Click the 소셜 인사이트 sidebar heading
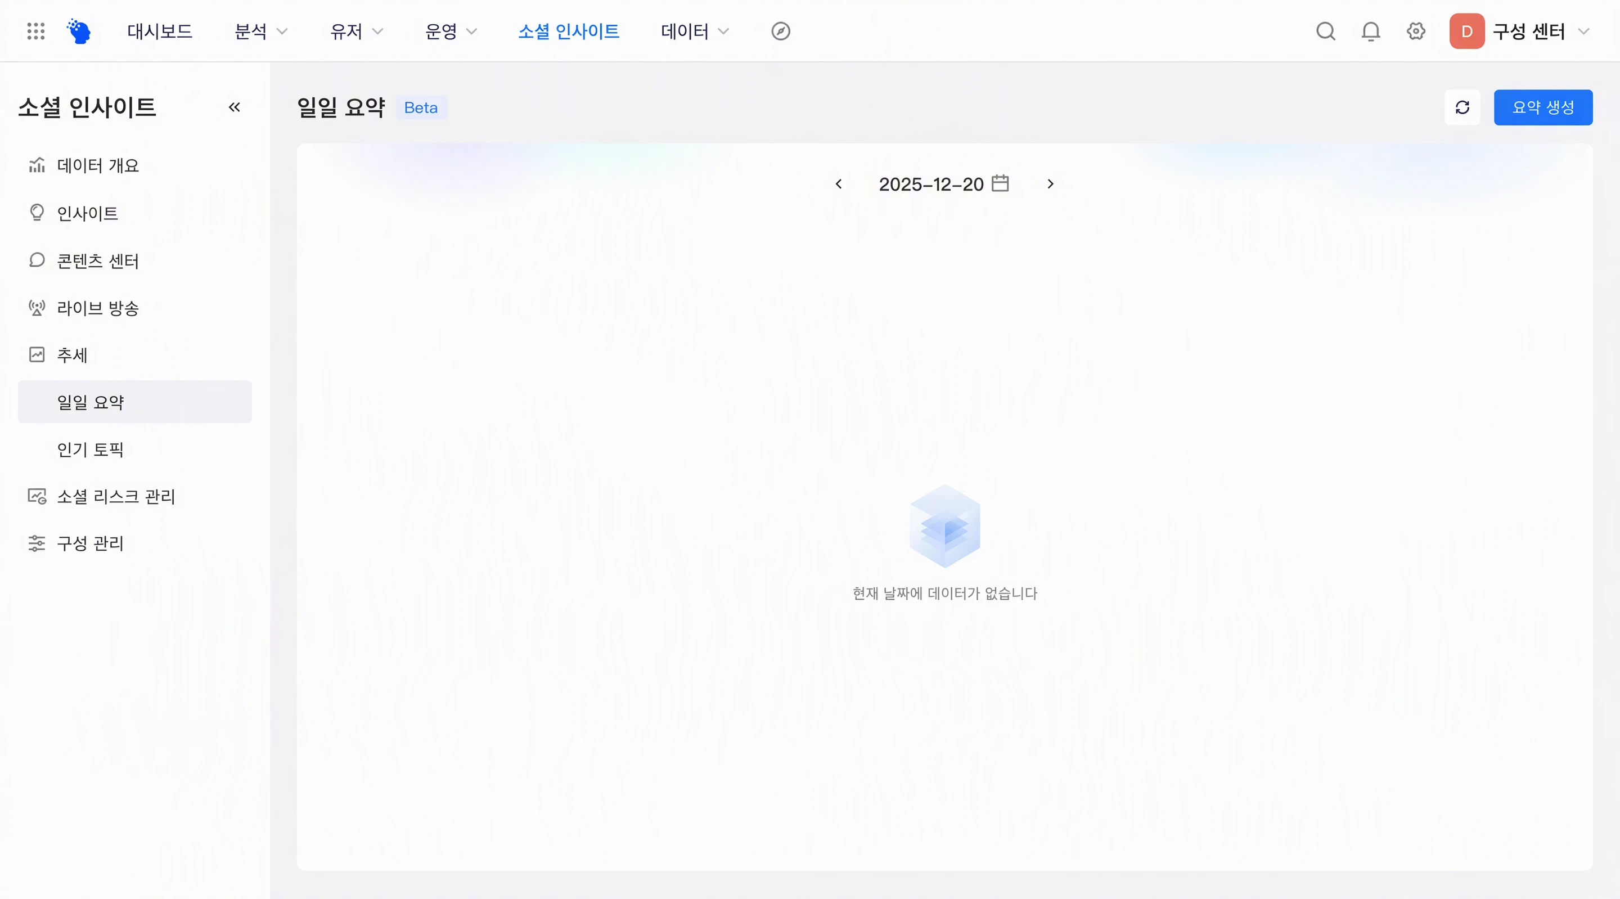 (x=87, y=107)
